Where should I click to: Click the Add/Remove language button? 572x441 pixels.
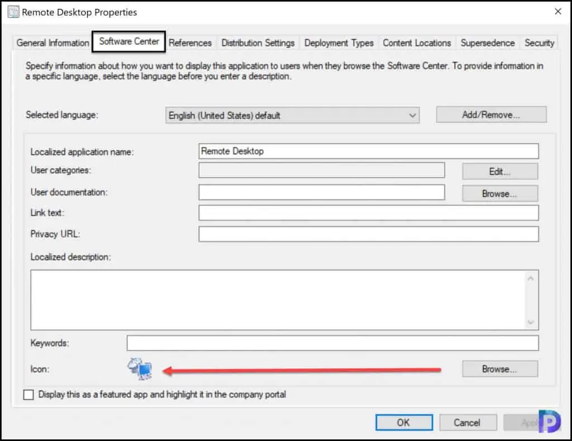[491, 115]
